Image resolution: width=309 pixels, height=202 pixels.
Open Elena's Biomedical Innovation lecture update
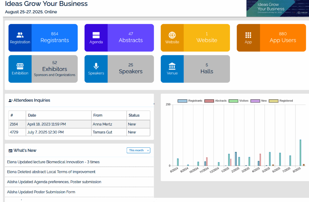tap(53, 162)
